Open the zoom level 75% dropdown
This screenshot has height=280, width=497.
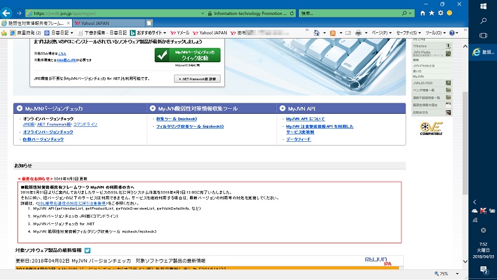pyautogui.click(x=457, y=274)
